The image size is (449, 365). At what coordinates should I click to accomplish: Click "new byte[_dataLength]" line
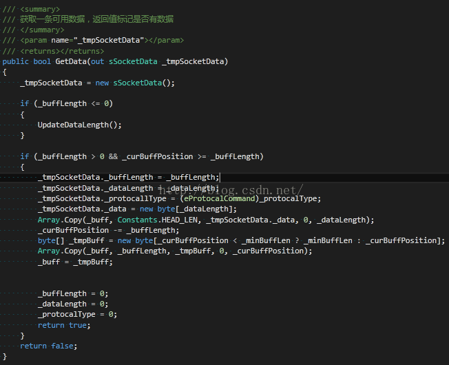(137, 209)
